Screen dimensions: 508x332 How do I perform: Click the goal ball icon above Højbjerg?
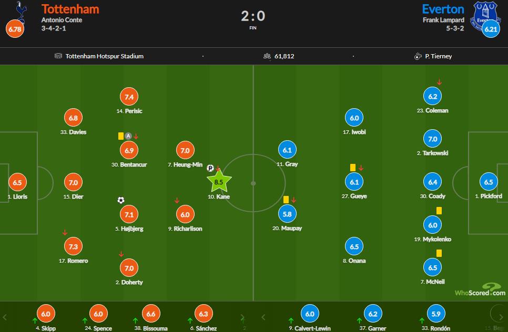point(121,200)
